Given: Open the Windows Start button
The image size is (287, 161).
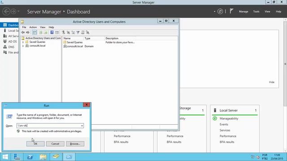Looking at the screenshot, I should point(5,157).
